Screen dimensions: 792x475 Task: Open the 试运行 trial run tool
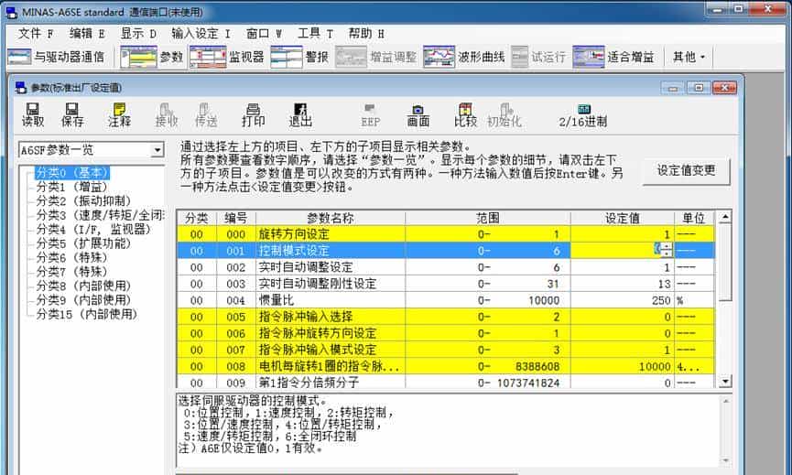538,57
